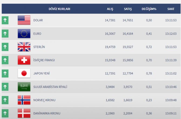
Task: Click the ALIŞ column header
Action: [110, 9]
